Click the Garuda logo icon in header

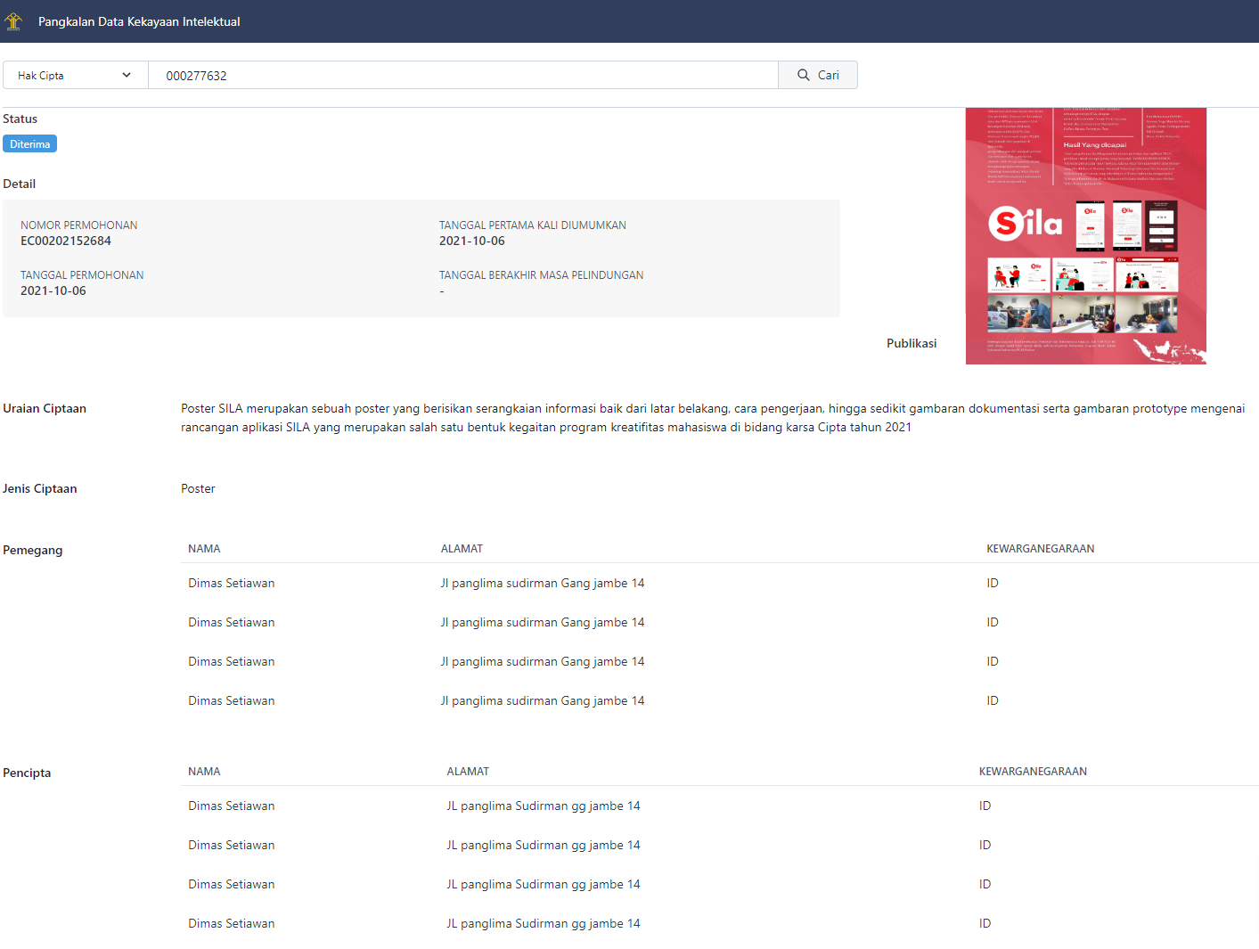13,21
